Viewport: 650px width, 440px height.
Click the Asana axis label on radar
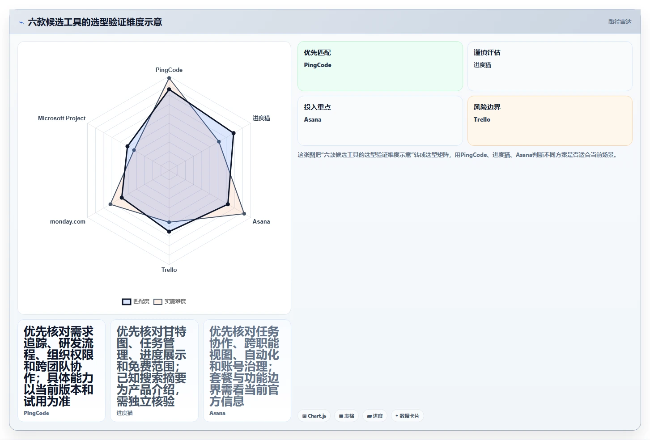(261, 222)
